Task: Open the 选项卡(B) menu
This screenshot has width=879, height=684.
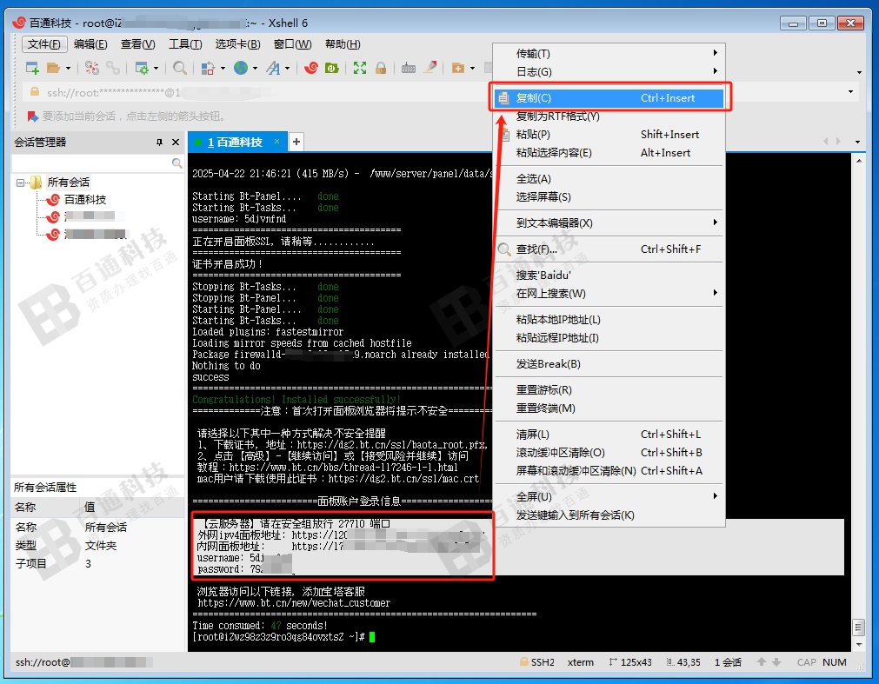Action: (237, 44)
